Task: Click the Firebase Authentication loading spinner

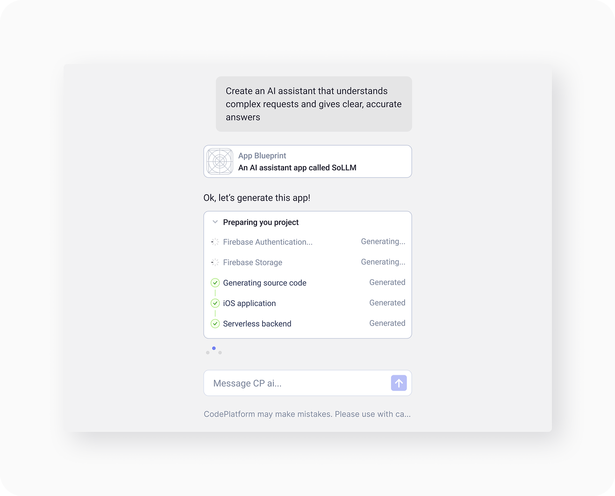Action: (x=215, y=242)
